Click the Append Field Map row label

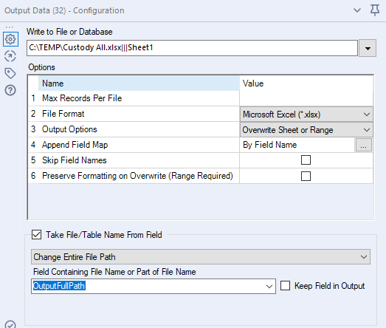pyautogui.click(x=75, y=145)
